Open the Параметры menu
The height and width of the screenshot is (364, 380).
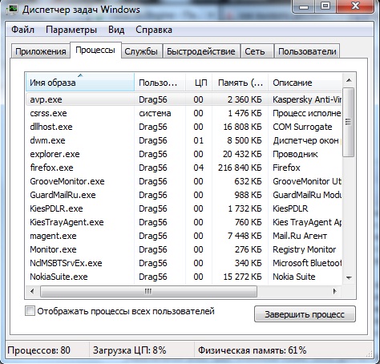click(71, 30)
